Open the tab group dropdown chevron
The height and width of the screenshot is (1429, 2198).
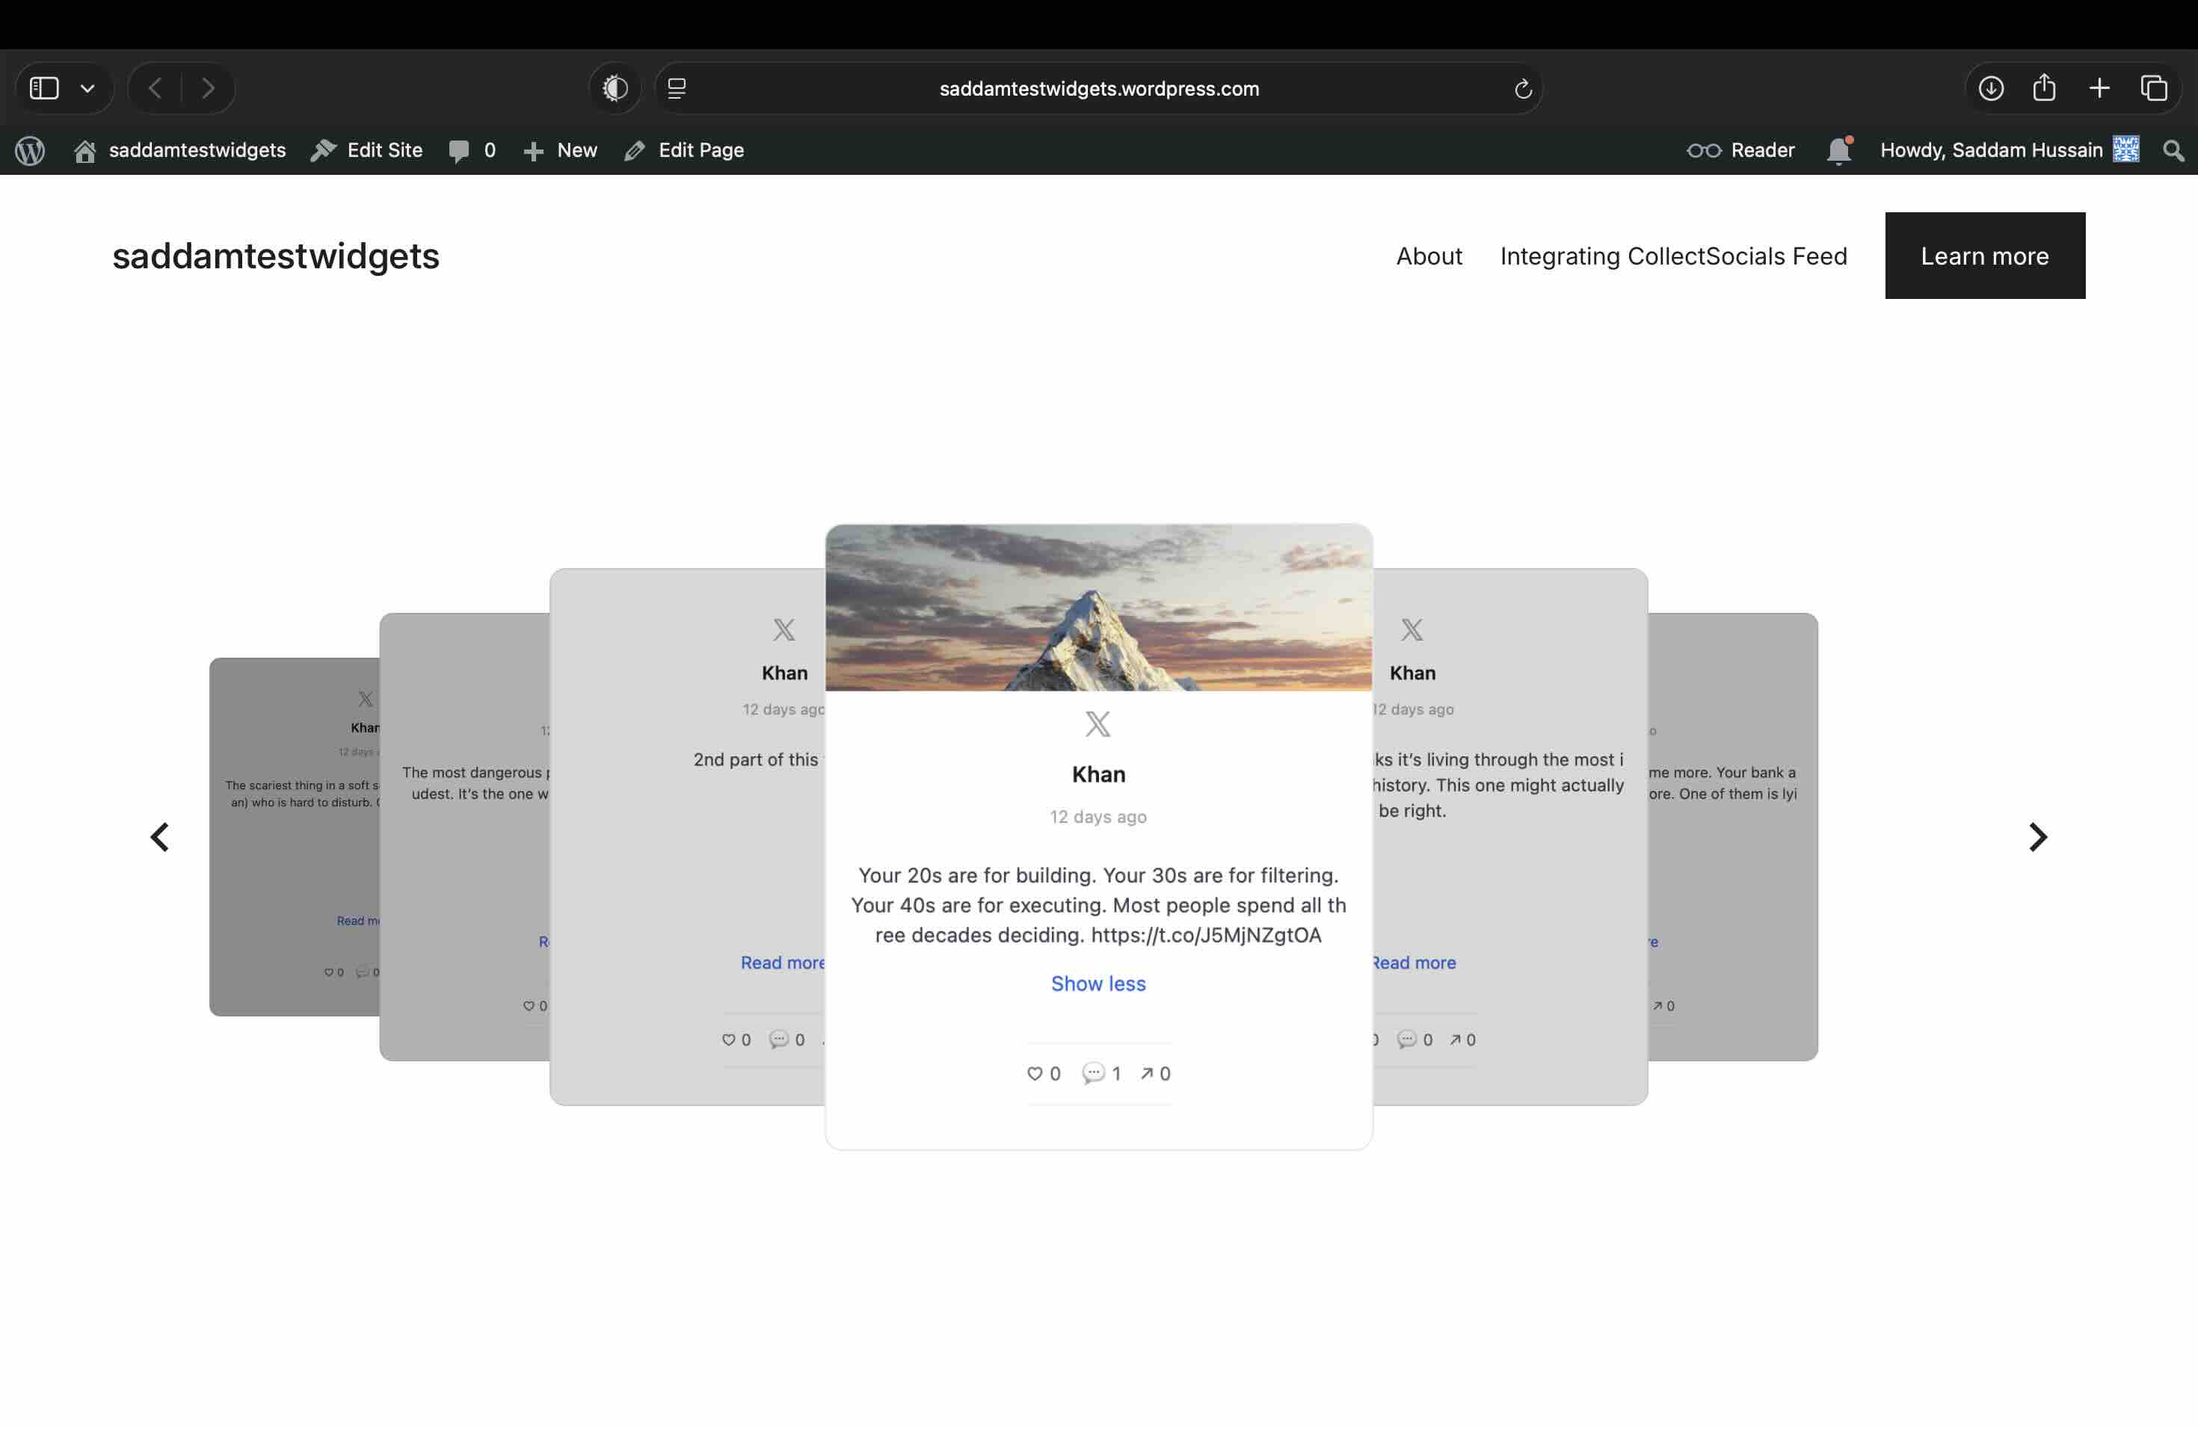(x=87, y=89)
